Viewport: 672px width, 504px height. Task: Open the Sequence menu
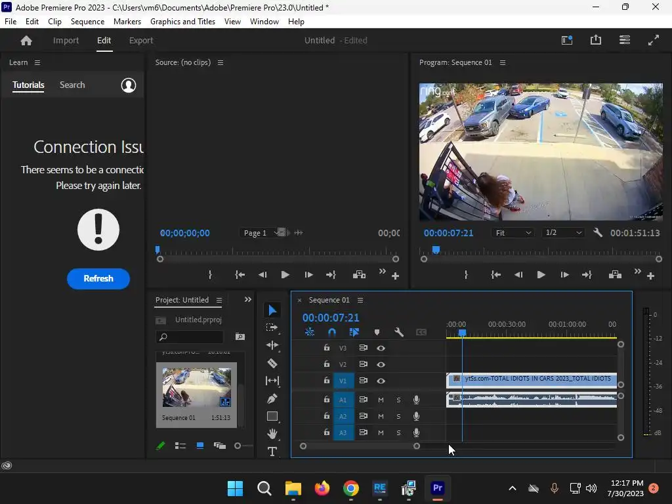coord(87,22)
